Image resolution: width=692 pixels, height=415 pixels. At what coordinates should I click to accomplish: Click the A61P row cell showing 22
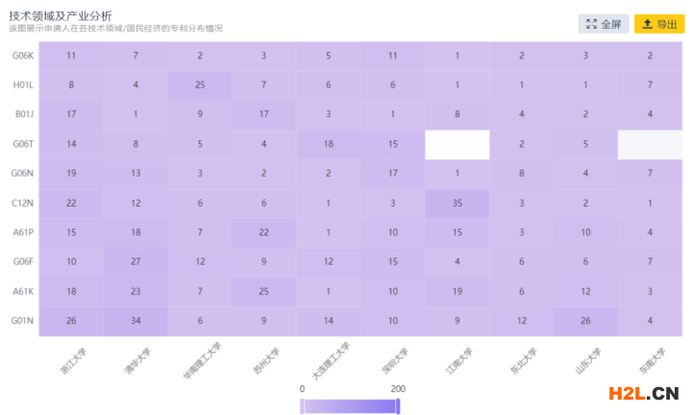click(x=264, y=232)
